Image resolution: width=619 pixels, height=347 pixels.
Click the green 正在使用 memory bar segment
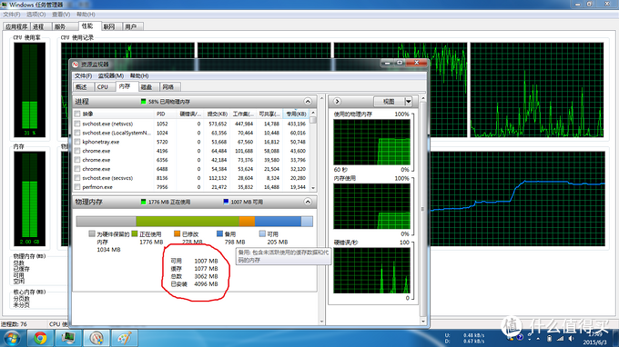click(x=188, y=222)
